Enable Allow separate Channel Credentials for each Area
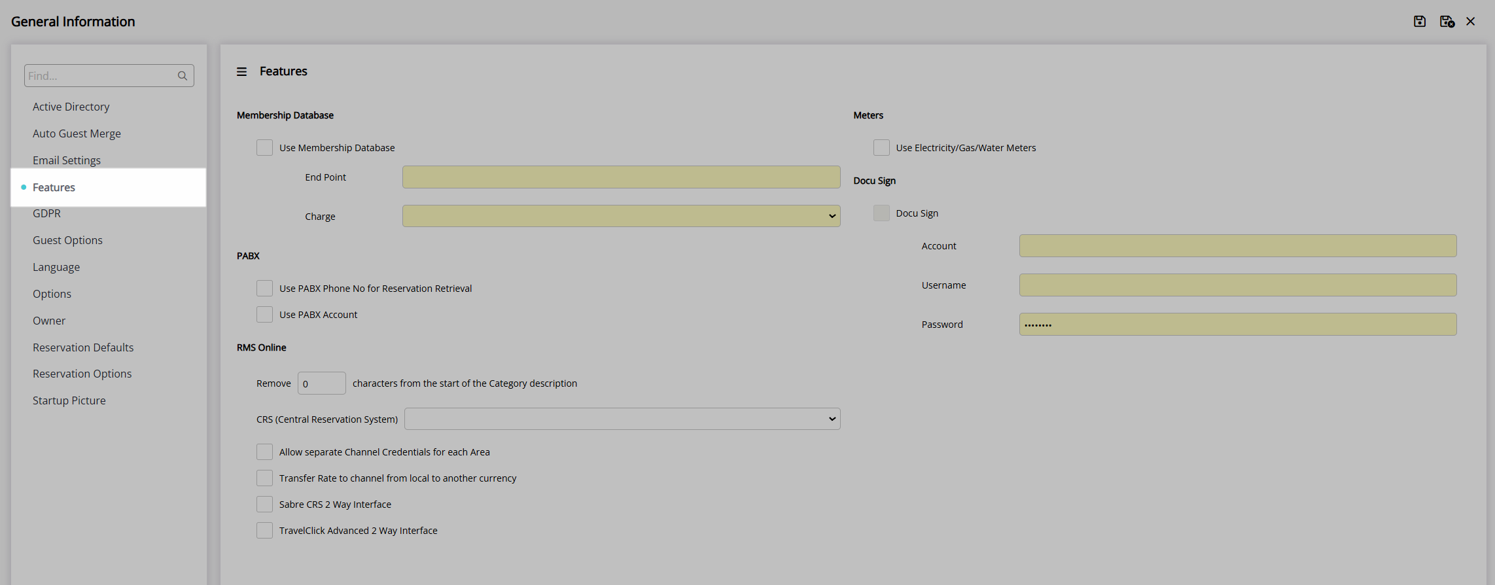Image resolution: width=1495 pixels, height=585 pixels. pos(264,452)
